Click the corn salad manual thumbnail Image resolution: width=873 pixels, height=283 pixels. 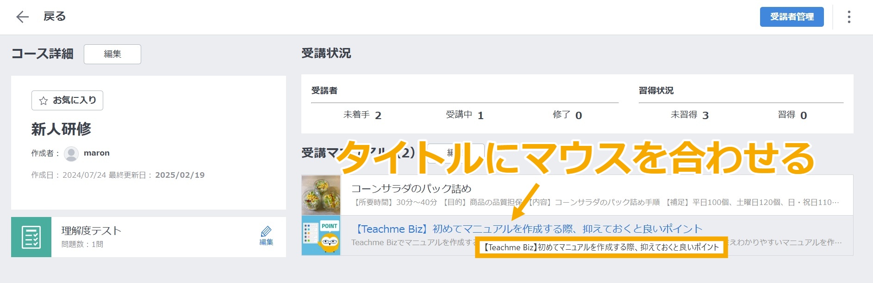pyautogui.click(x=321, y=195)
